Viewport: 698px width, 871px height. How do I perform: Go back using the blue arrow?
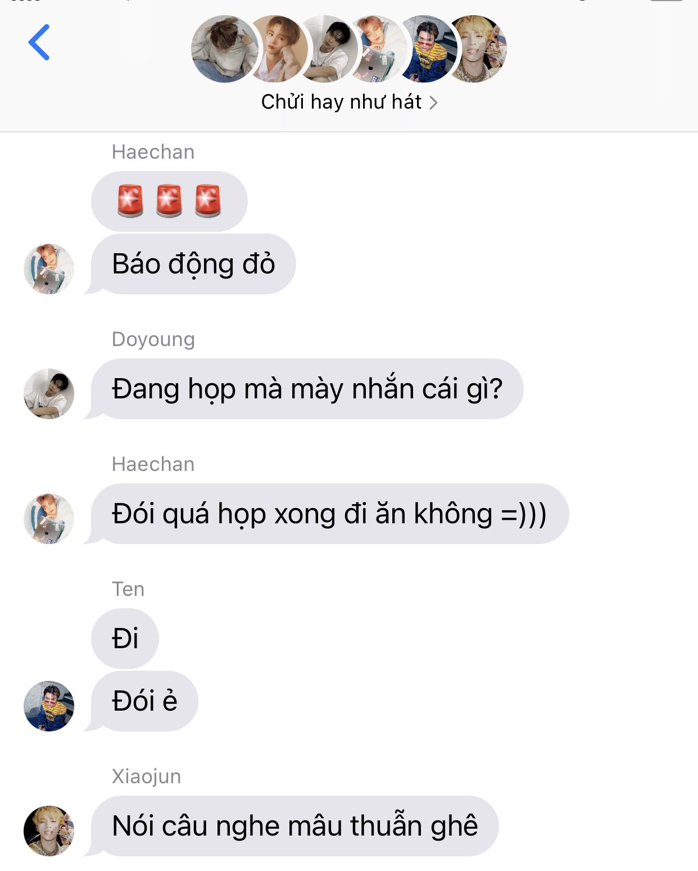click(x=39, y=42)
